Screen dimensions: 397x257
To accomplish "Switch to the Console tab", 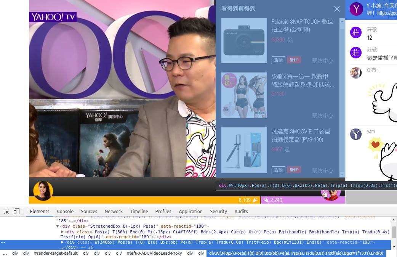I will tap(65, 211).
